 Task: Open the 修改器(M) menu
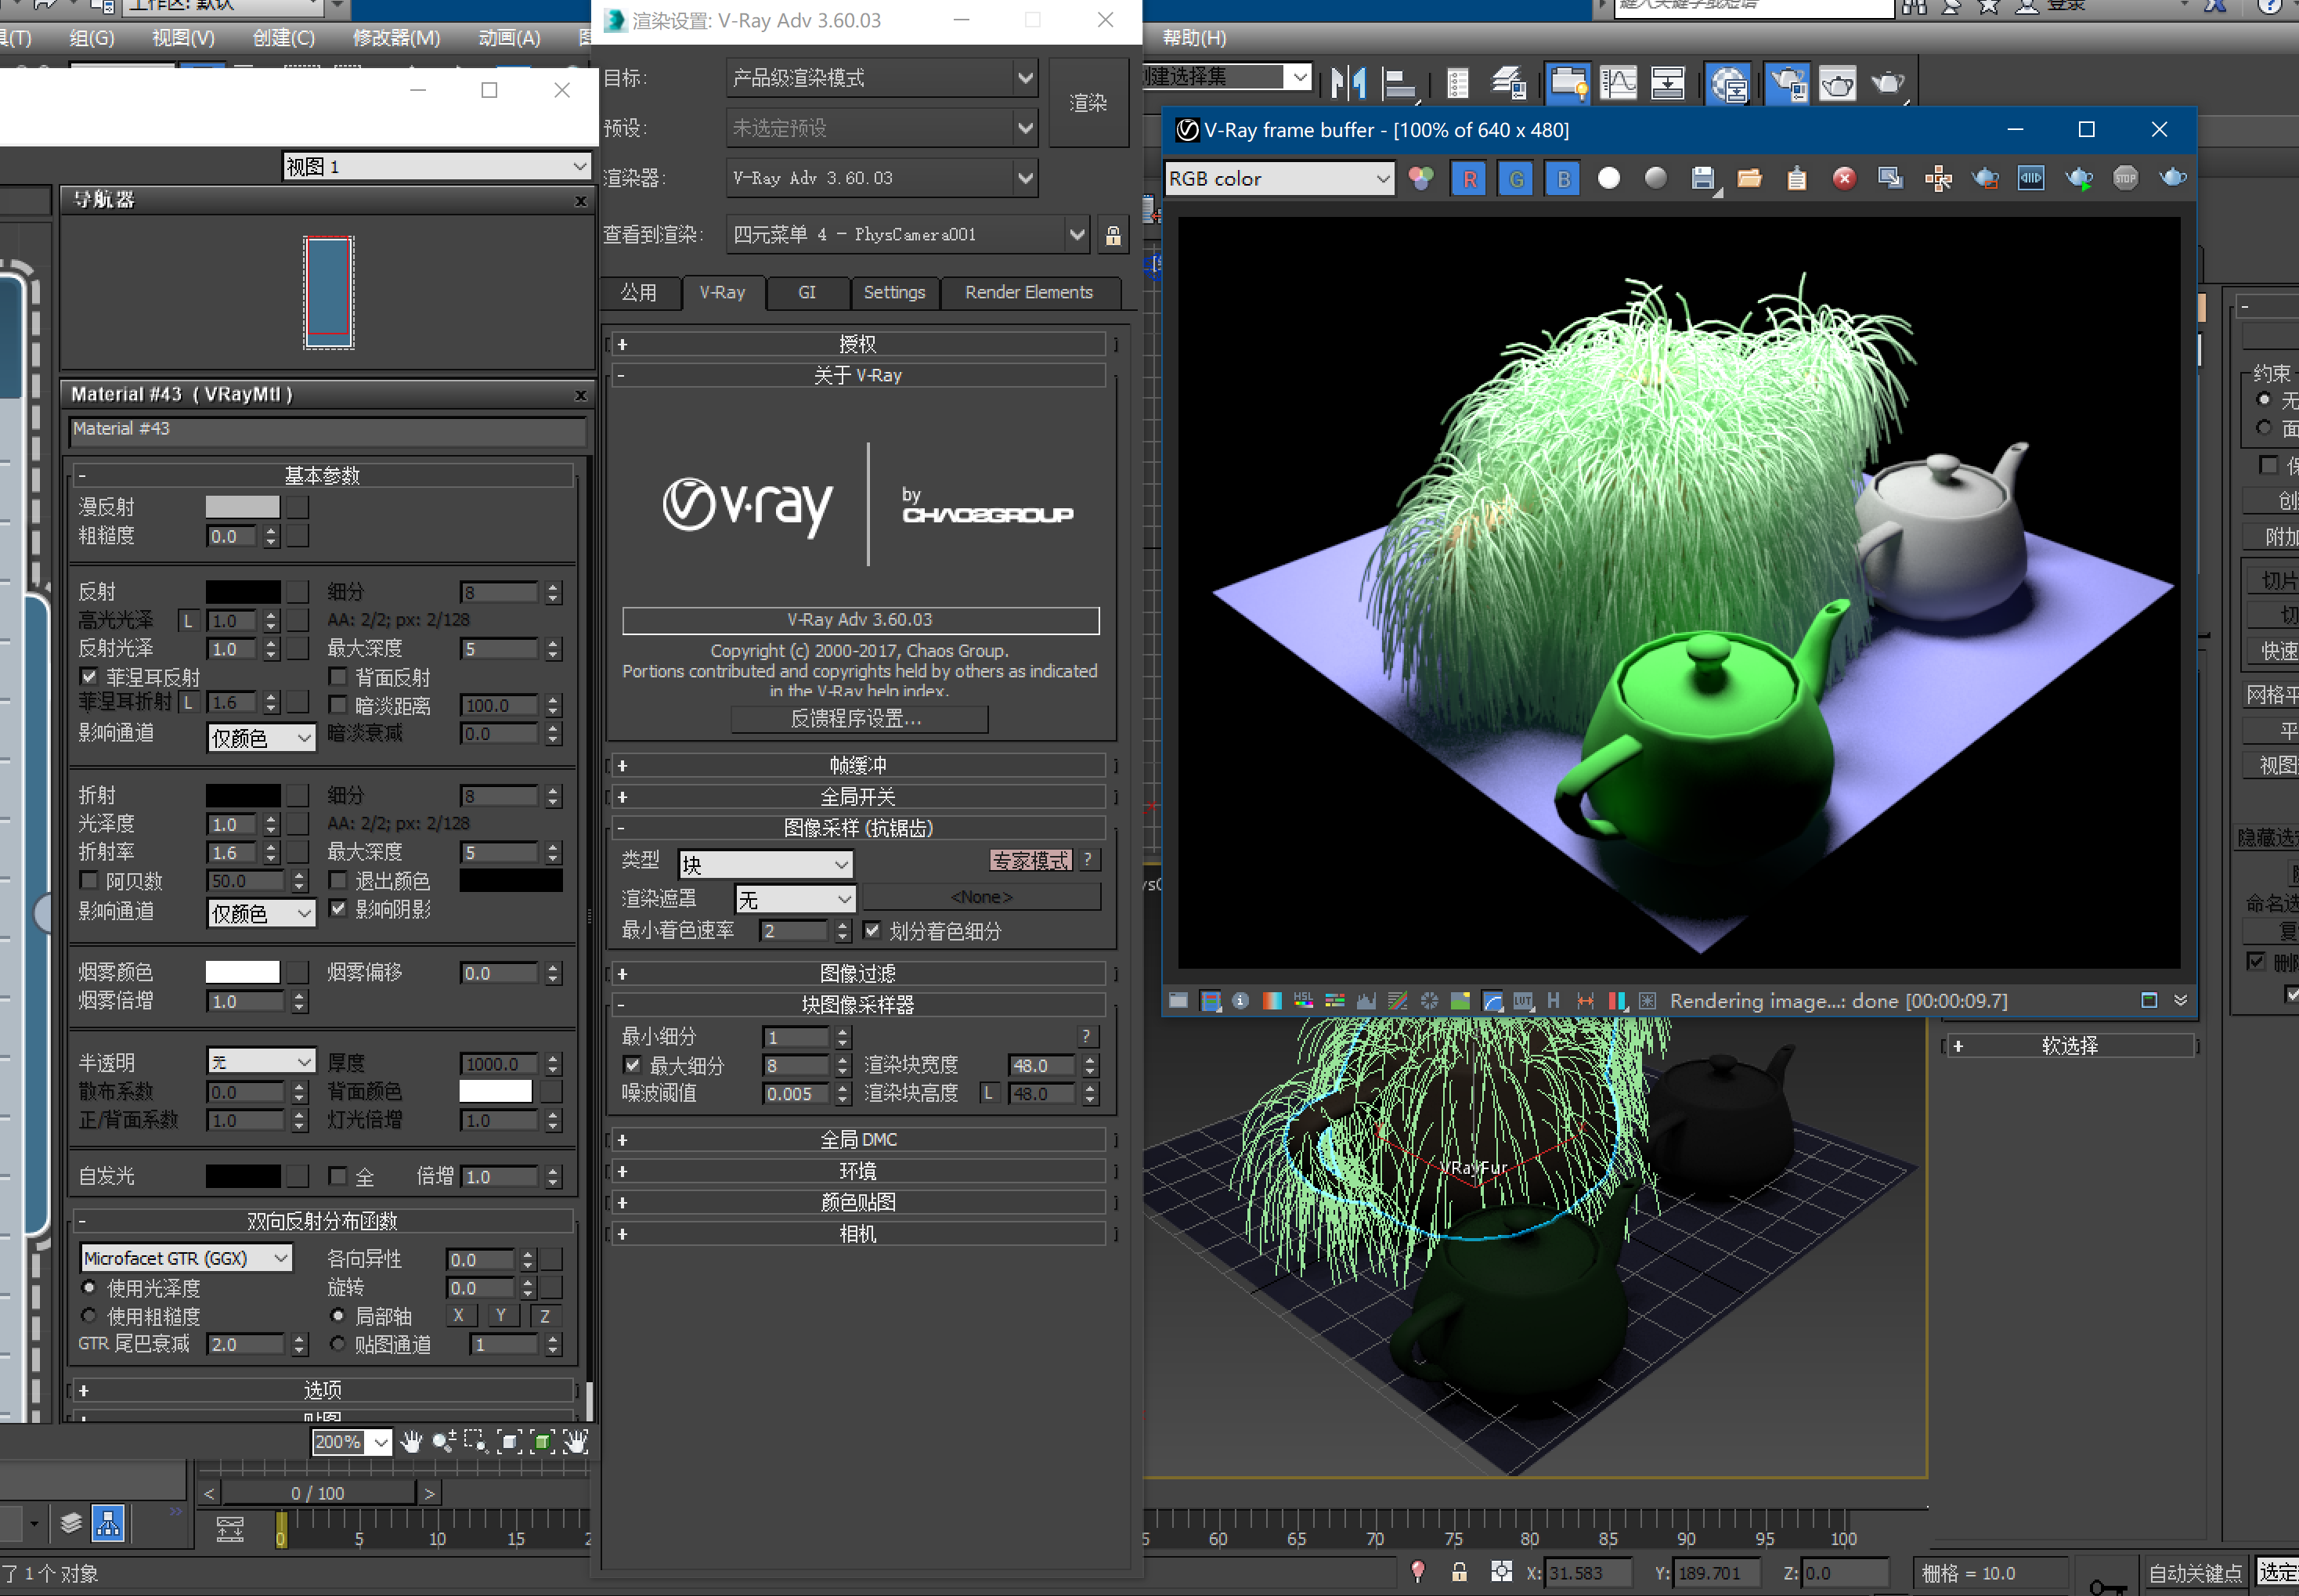pos(396,38)
